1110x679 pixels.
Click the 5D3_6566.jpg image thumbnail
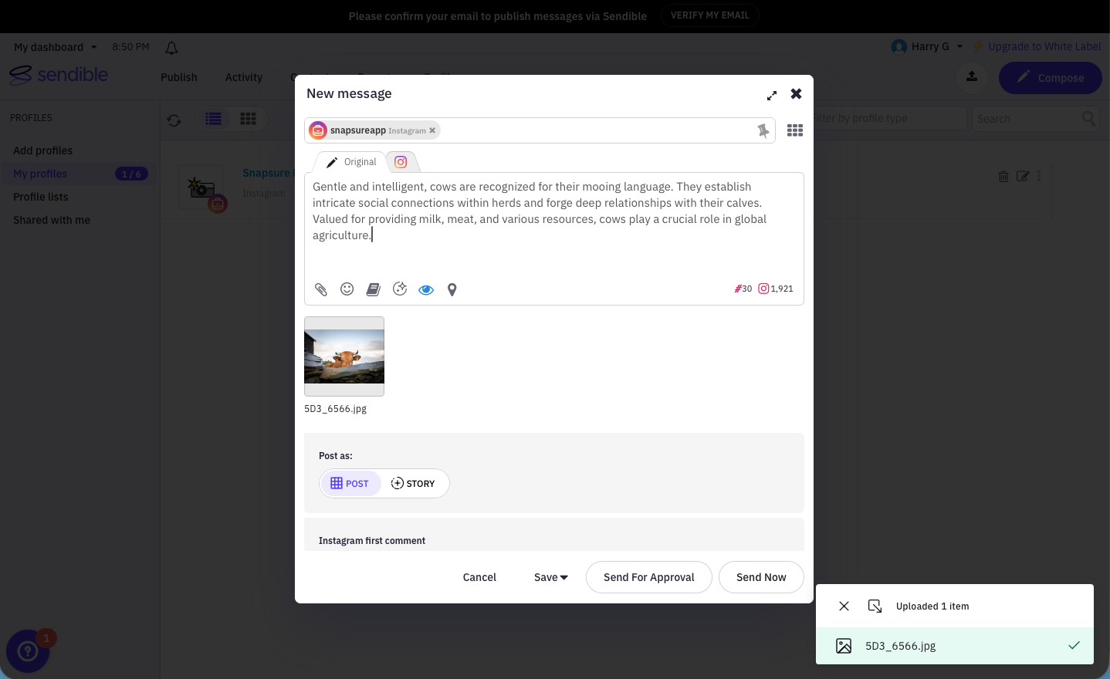(343, 356)
